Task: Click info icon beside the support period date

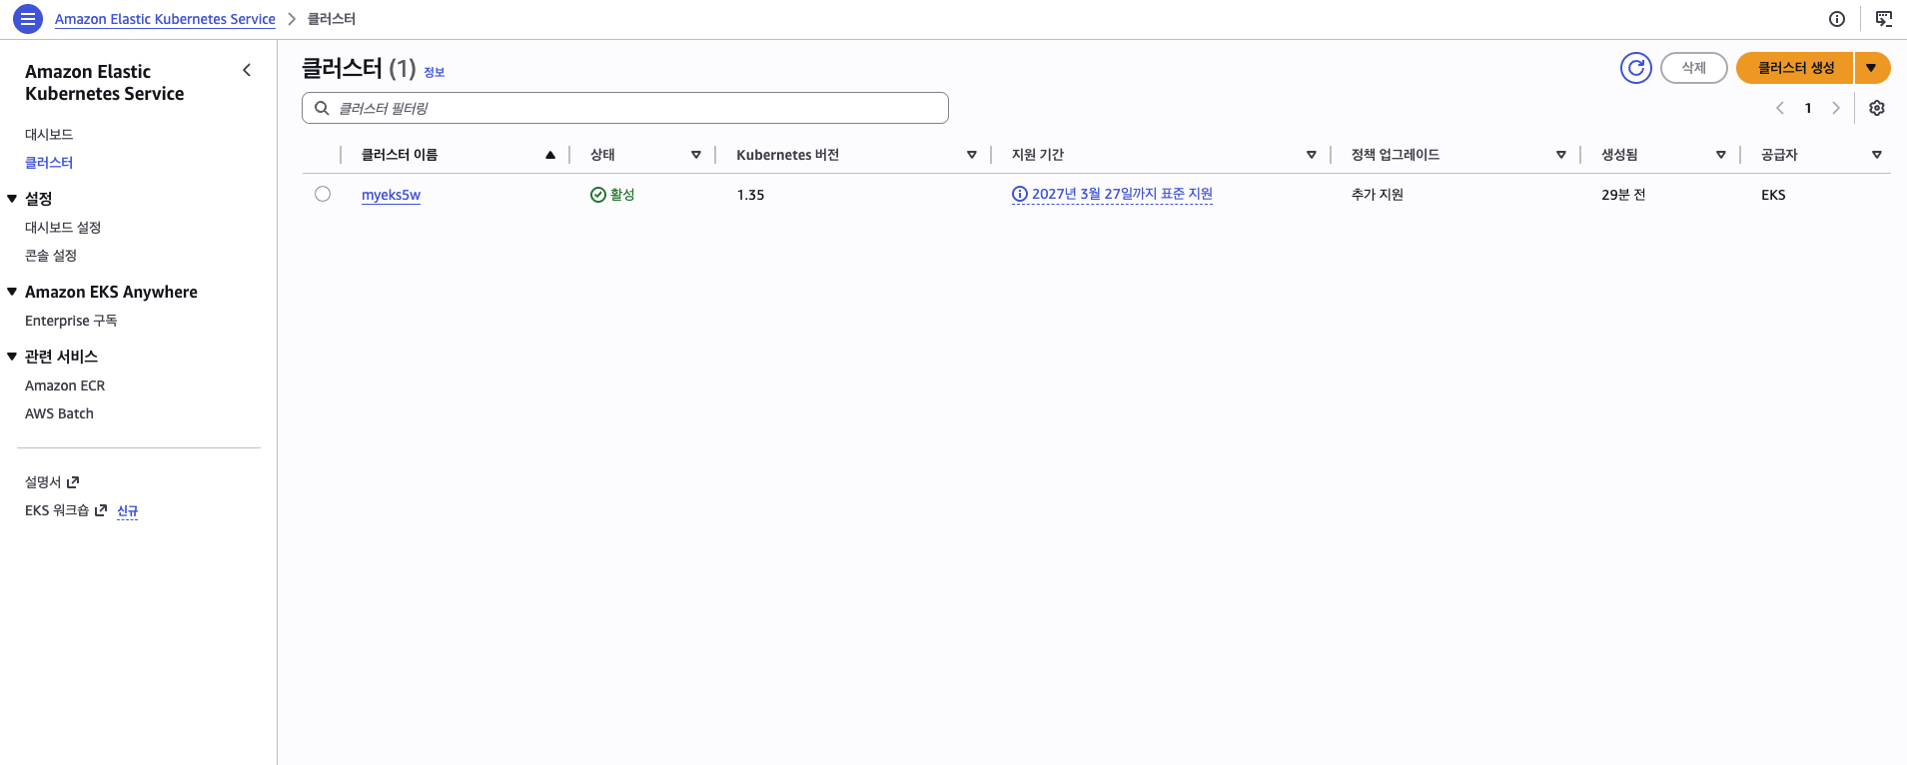Action: tap(1019, 195)
